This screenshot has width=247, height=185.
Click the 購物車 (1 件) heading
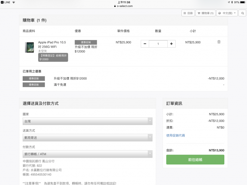point(35,20)
